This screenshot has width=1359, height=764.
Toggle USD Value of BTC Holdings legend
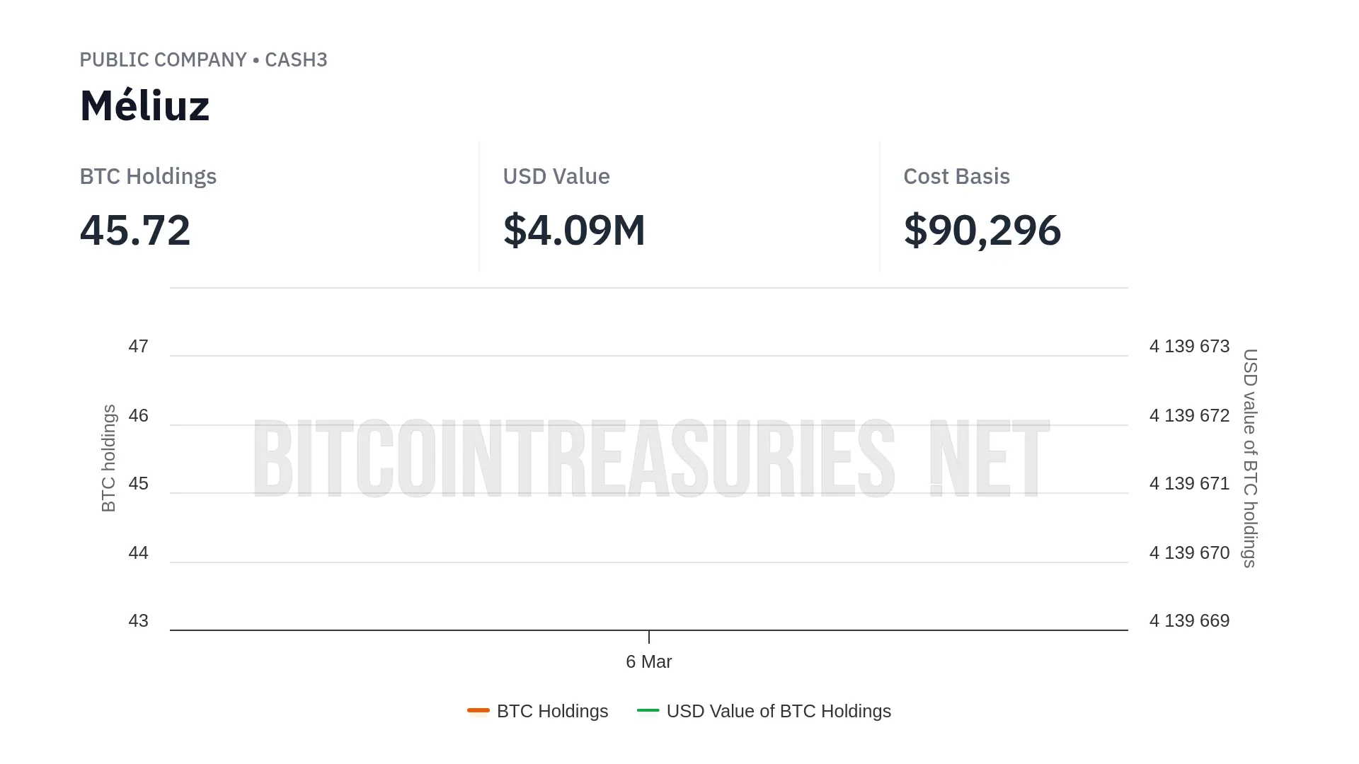[x=778, y=711]
